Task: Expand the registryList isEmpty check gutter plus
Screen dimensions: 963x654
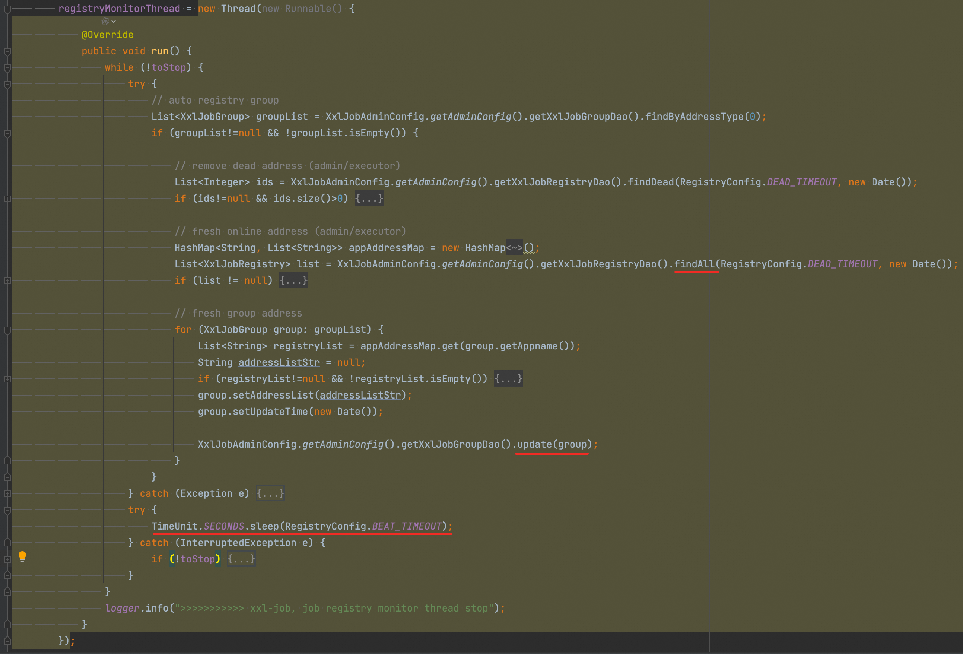Action: pos(7,379)
